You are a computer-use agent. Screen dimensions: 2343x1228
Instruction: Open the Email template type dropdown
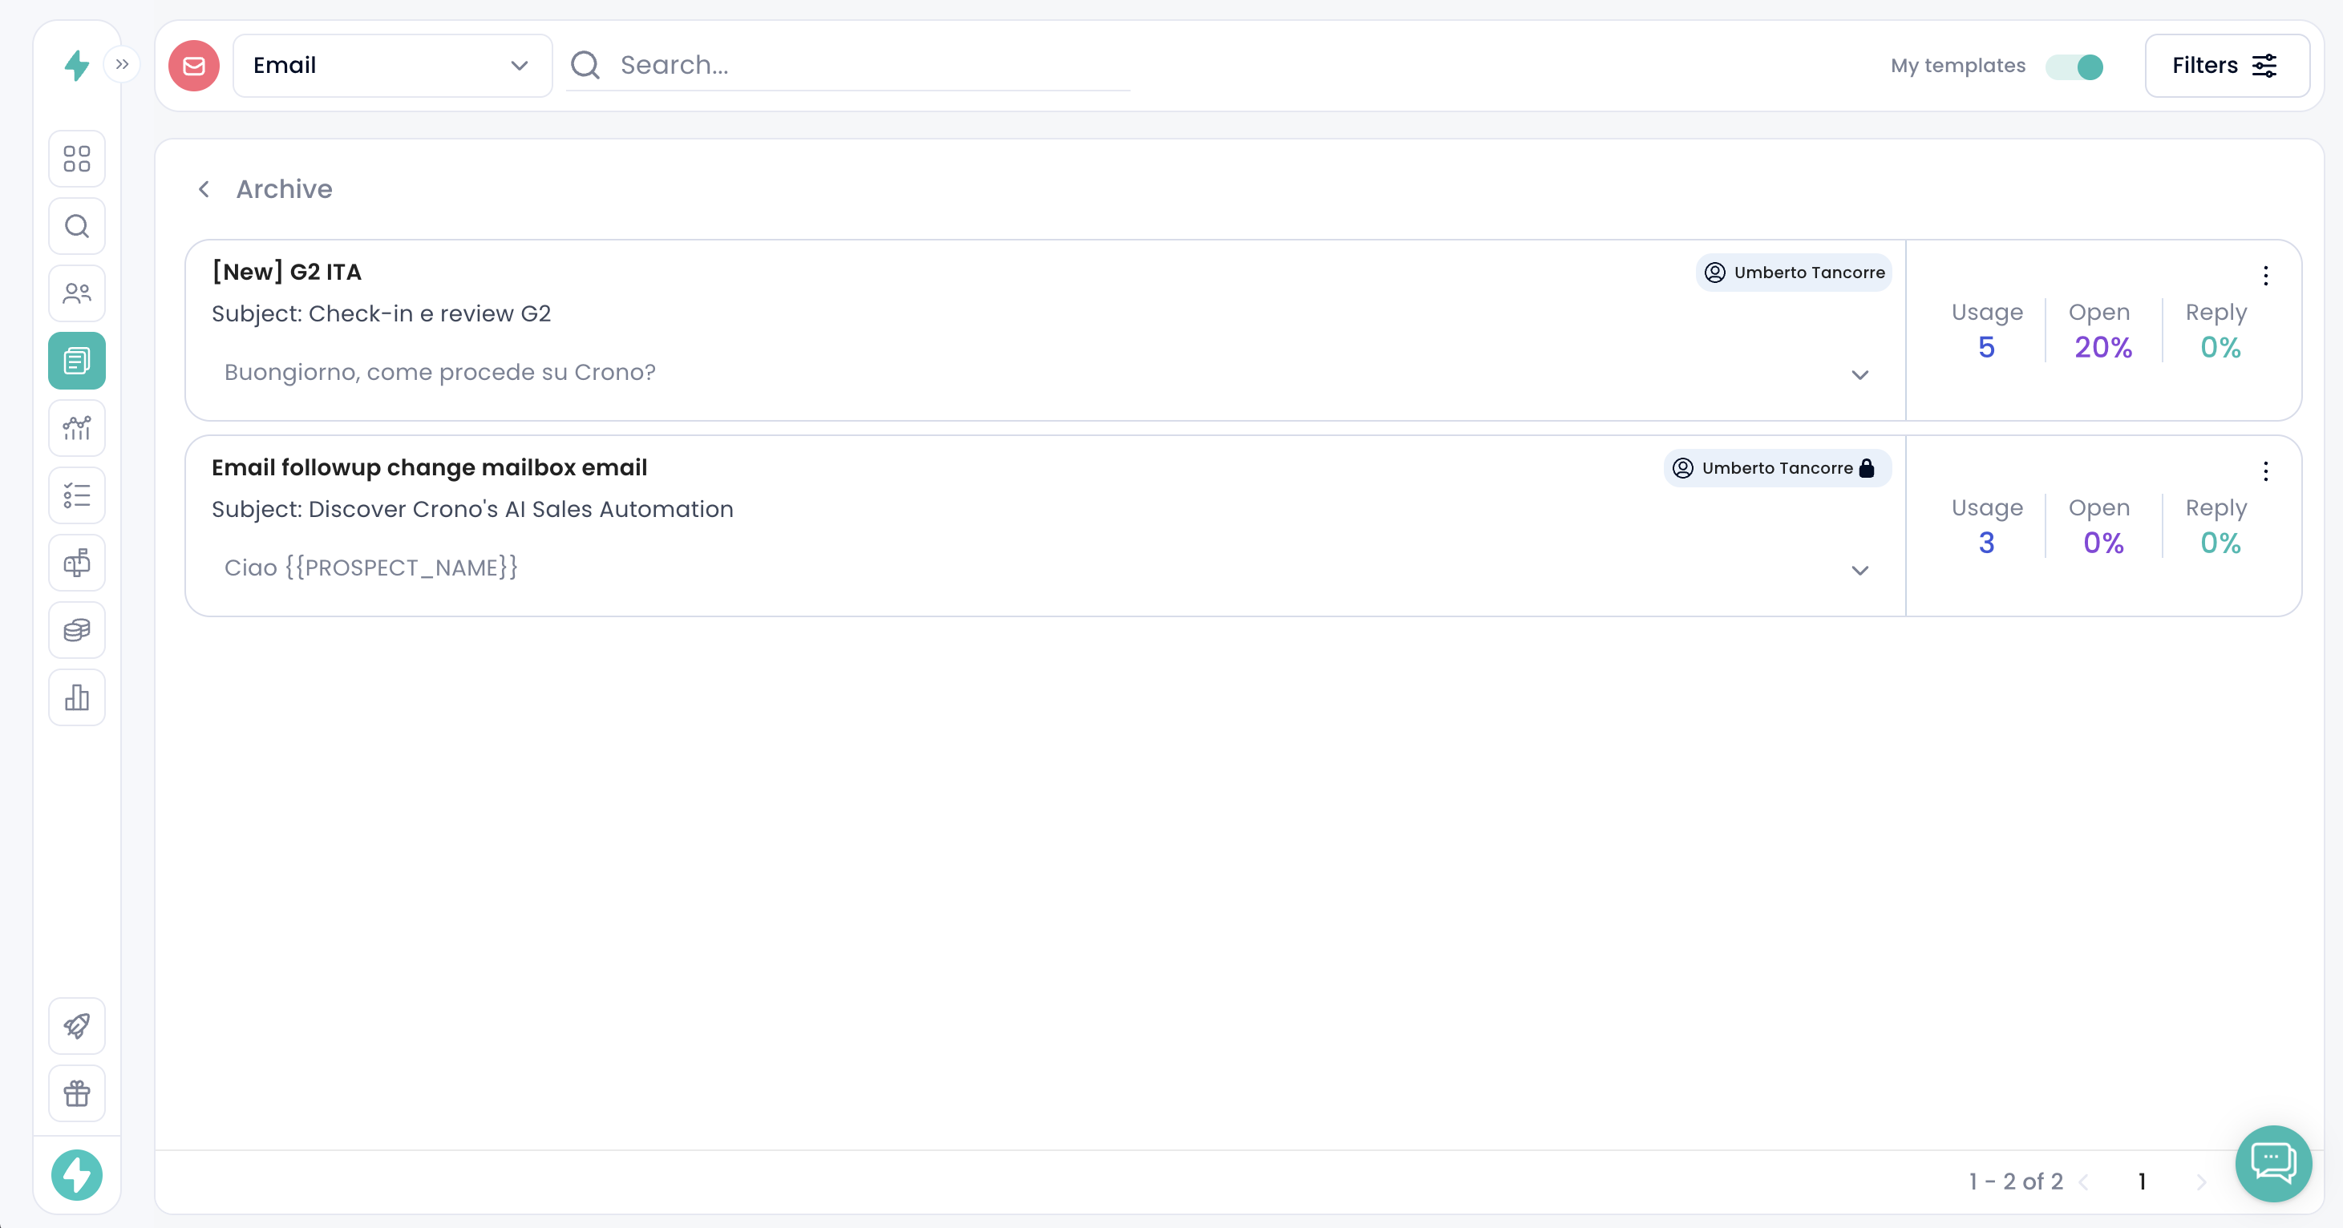tap(392, 66)
